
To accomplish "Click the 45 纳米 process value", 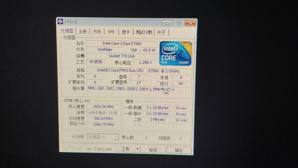I will pyautogui.click(x=96, y=62).
